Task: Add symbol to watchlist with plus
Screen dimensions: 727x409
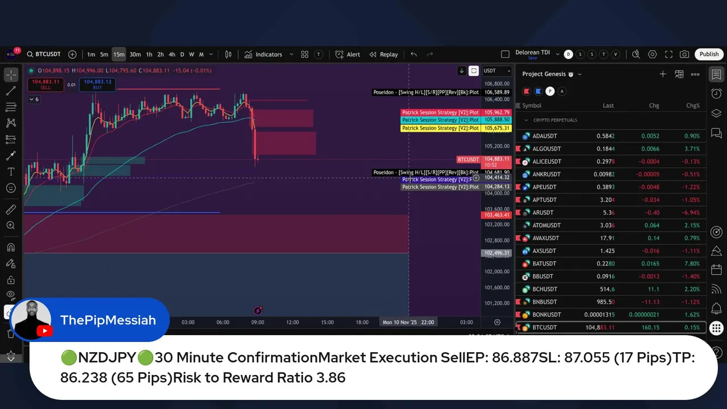Action: pyautogui.click(x=663, y=74)
